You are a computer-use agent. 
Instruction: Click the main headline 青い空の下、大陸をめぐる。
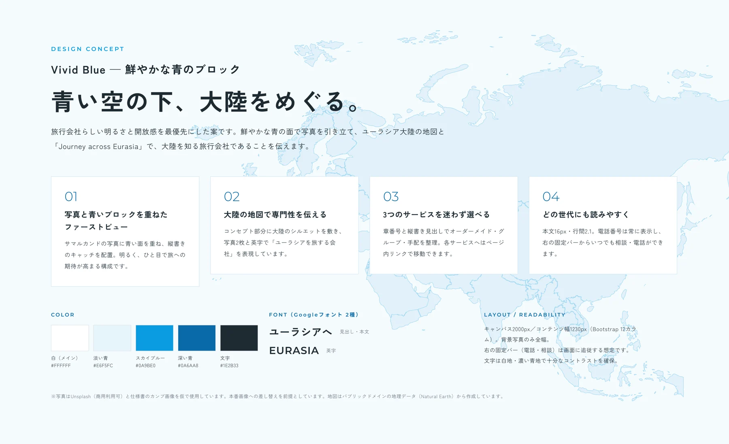[205, 102]
